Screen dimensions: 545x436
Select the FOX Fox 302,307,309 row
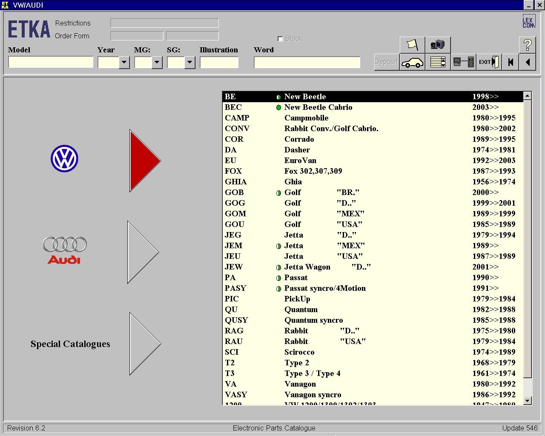click(373, 171)
